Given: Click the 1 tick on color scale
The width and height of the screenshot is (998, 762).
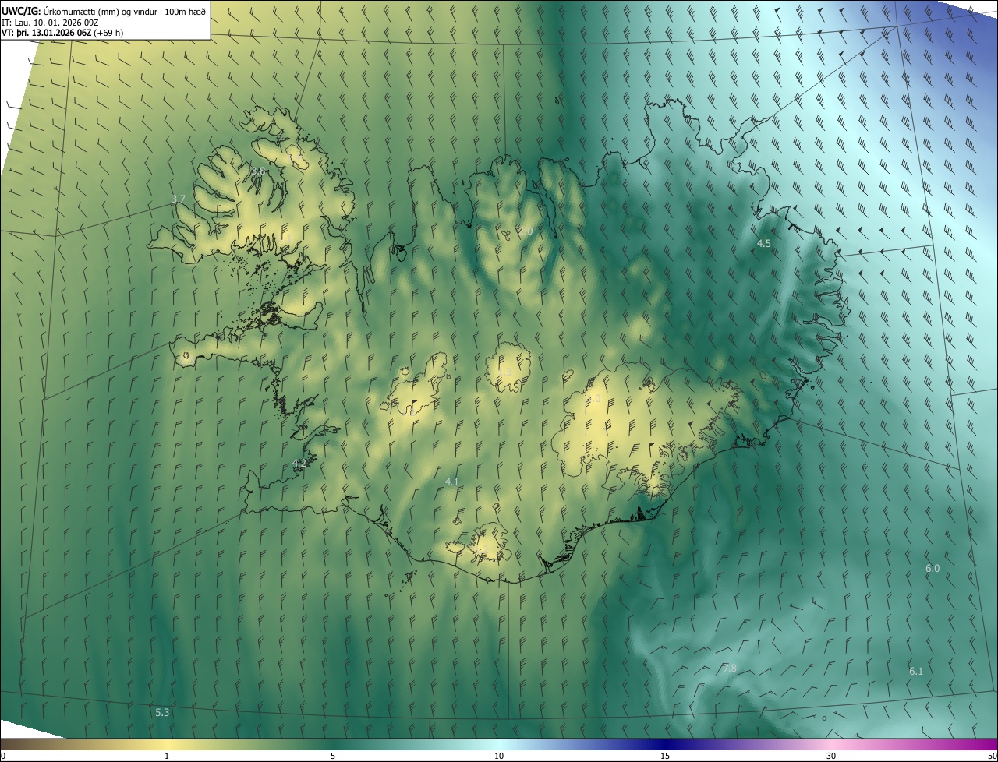Looking at the screenshot, I should [x=167, y=756].
